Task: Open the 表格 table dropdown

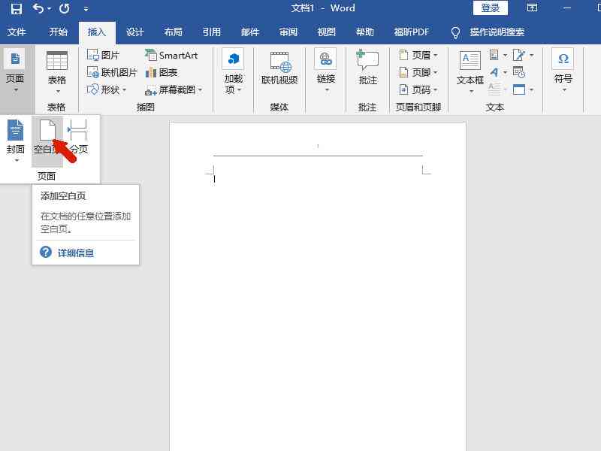Action: tap(57, 73)
